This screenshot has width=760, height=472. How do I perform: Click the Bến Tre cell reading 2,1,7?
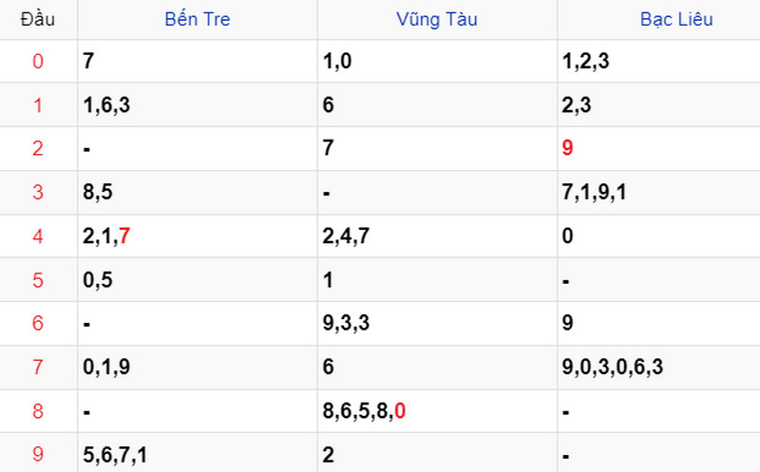click(106, 236)
